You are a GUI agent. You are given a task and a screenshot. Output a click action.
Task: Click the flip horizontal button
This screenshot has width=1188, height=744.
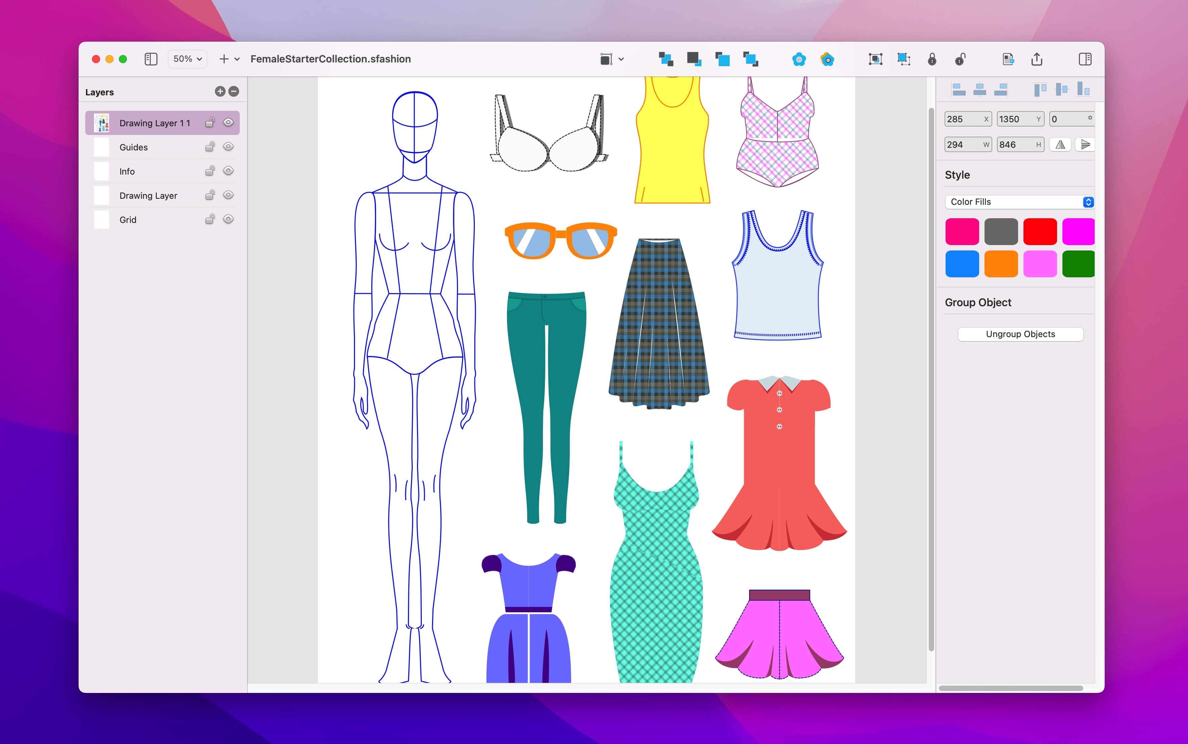pyautogui.click(x=1060, y=145)
